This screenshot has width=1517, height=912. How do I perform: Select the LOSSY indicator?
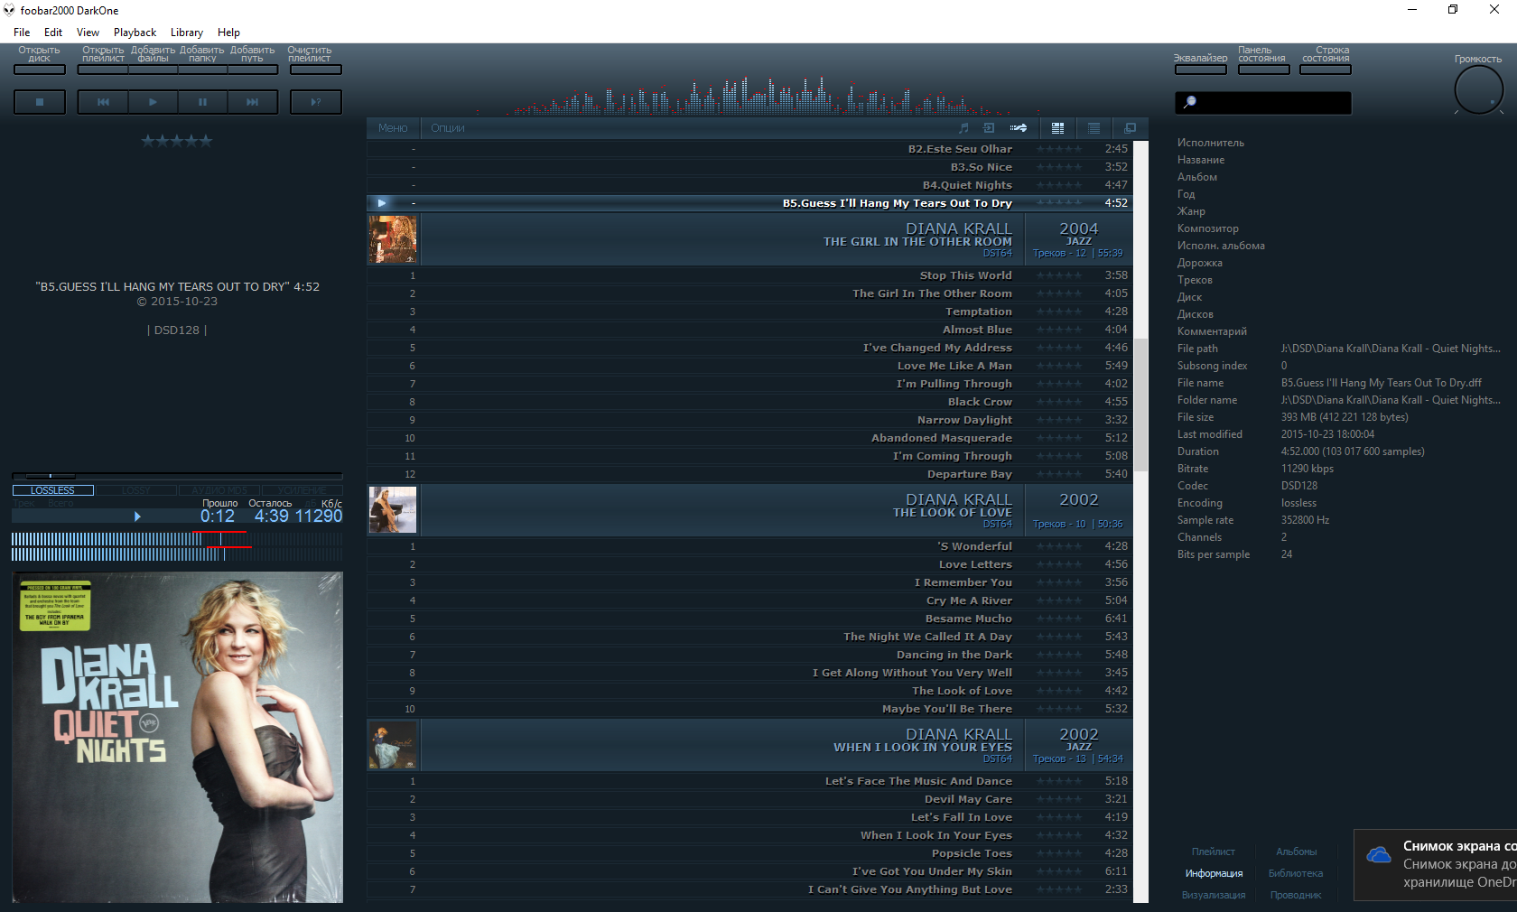[135, 490]
